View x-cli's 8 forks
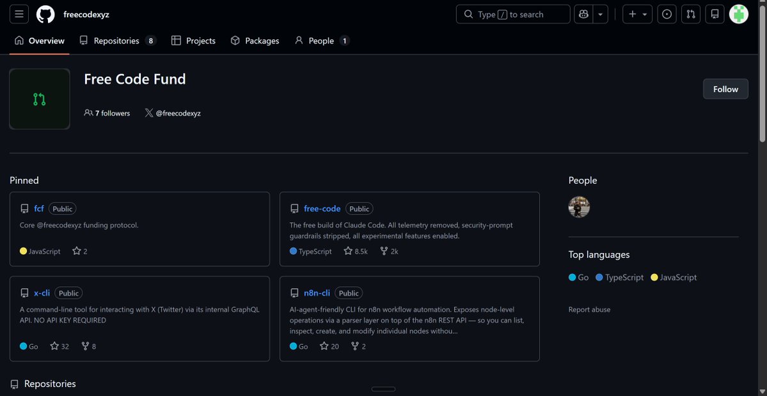The image size is (767, 396). (88, 346)
